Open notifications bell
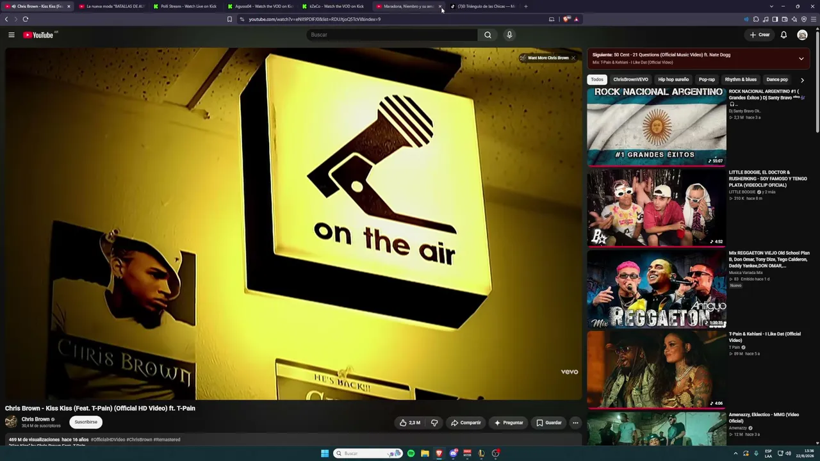This screenshot has height=461, width=820. click(783, 35)
